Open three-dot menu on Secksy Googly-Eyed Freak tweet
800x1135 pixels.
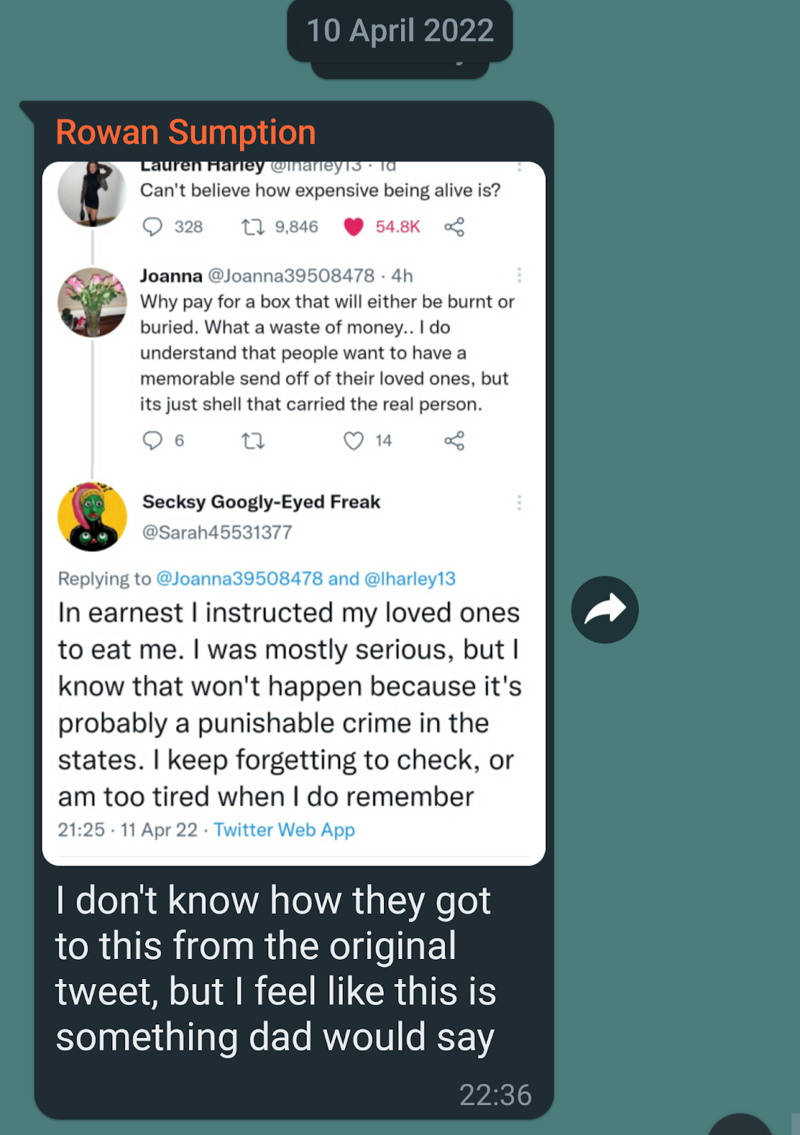pyautogui.click(x=519, y=503)
